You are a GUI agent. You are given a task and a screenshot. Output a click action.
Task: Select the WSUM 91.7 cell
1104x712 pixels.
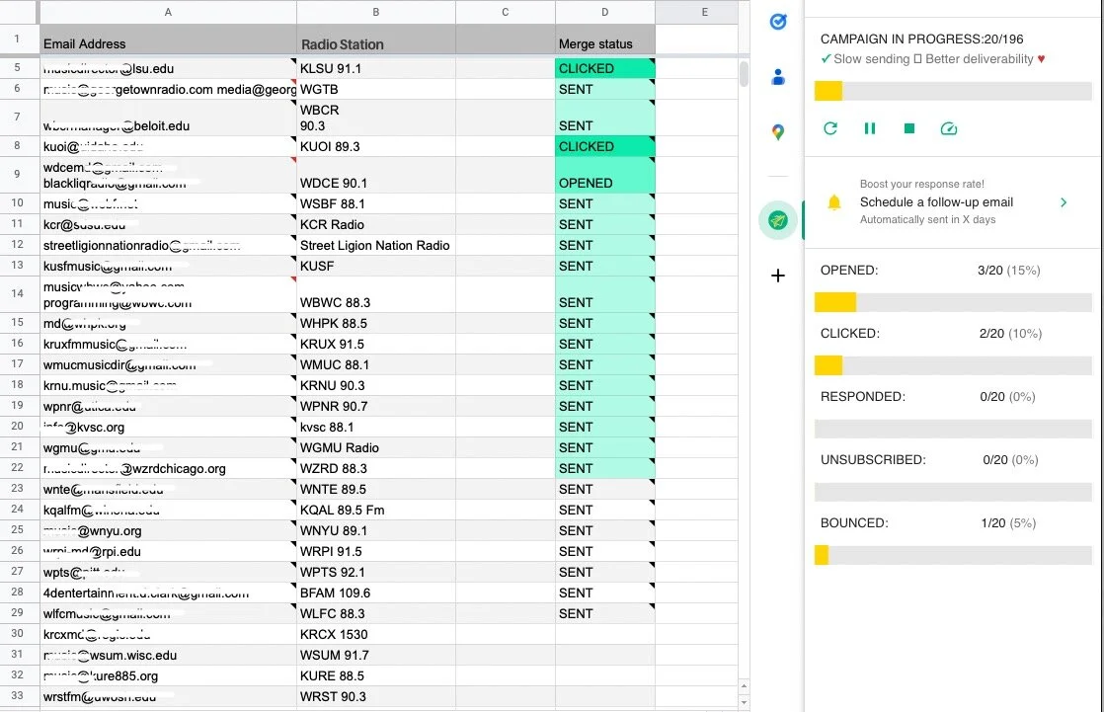376,655
